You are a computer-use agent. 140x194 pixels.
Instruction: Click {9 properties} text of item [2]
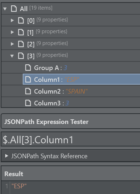[x=52, y=44]
